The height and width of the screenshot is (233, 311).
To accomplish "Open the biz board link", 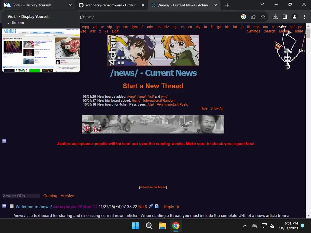I will click(x=167, y=27).
